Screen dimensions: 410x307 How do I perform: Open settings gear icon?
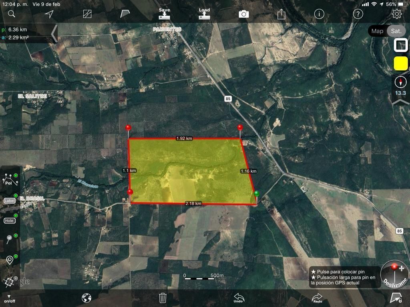click(x=397, y=14)
